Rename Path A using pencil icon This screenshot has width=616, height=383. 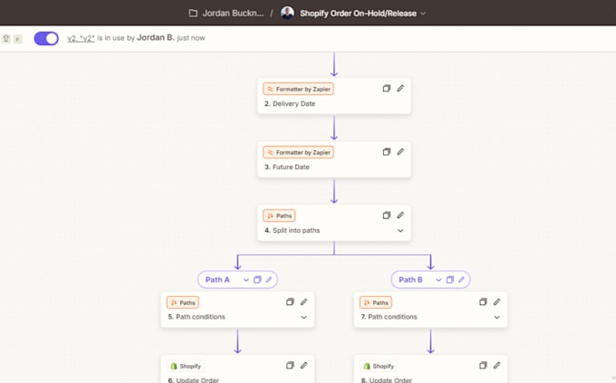pyautogui.click(x=269, y=280)
